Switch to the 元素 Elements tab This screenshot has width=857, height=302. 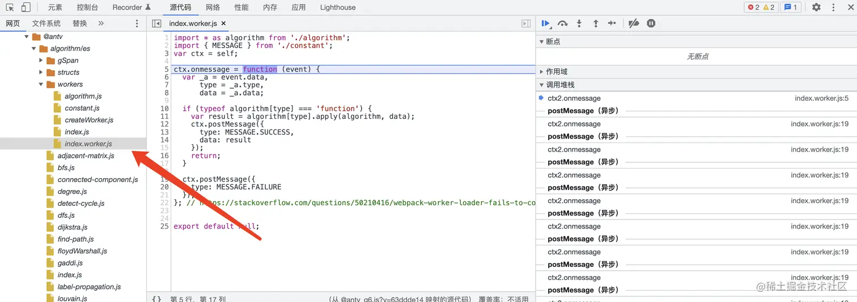(x=56, y=7)
